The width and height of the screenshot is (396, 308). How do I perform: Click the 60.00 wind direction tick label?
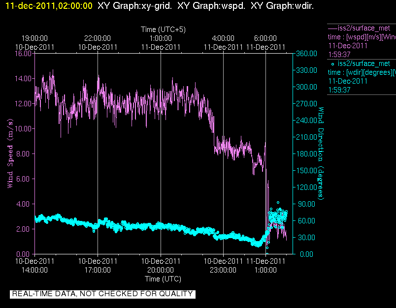point(306,221)
